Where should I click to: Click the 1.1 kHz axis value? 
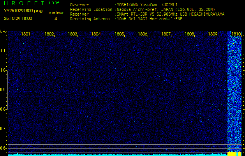point(3,51)
